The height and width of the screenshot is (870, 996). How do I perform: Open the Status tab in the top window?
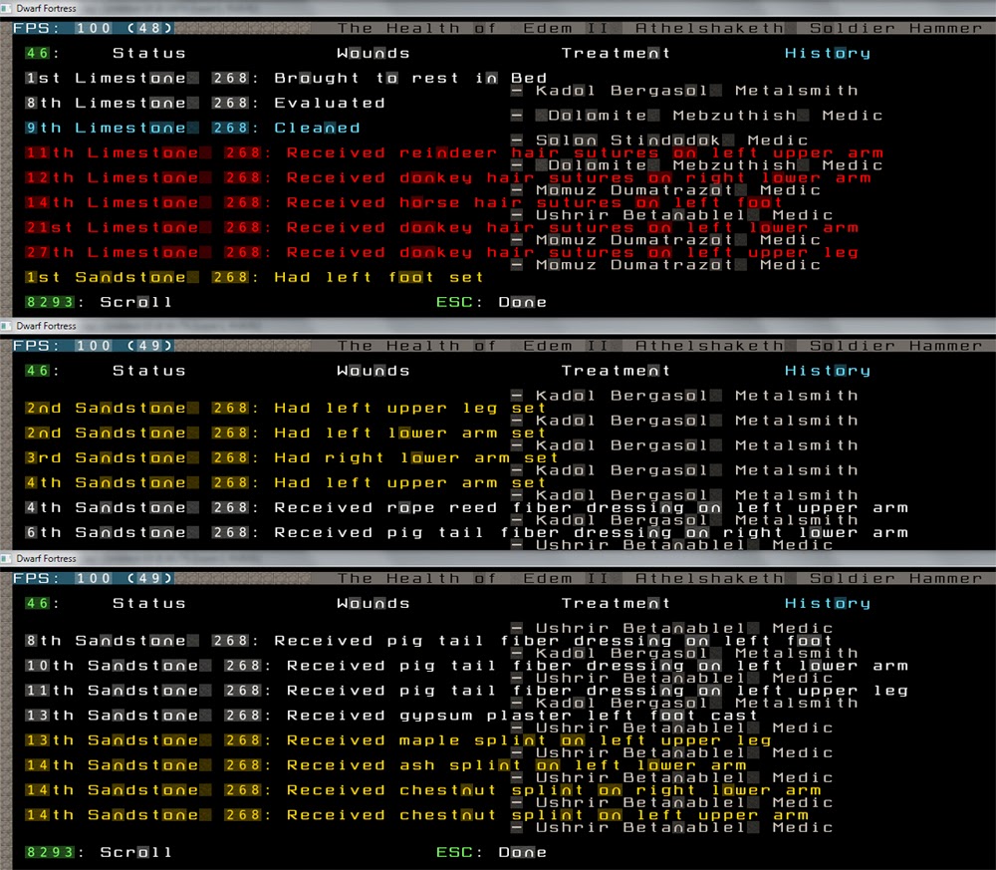tap(149, 54)
